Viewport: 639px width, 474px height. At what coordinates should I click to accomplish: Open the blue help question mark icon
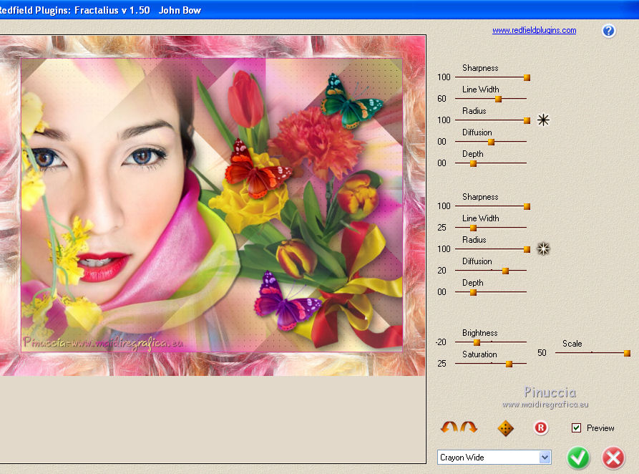608,31
